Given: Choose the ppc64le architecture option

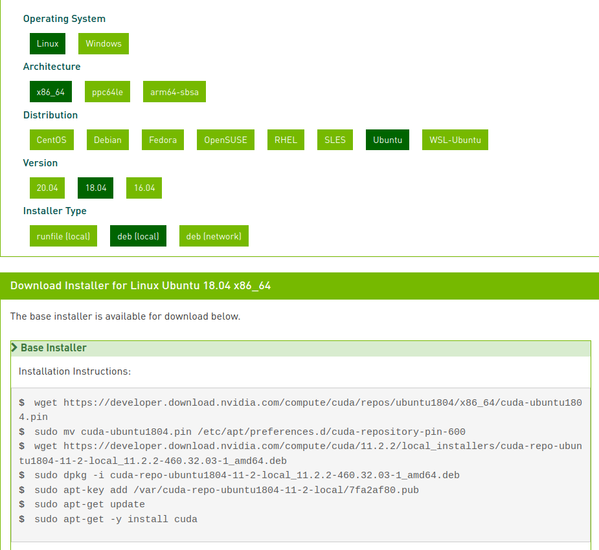Looking at the screenshot, I should [x=107, y=92].
